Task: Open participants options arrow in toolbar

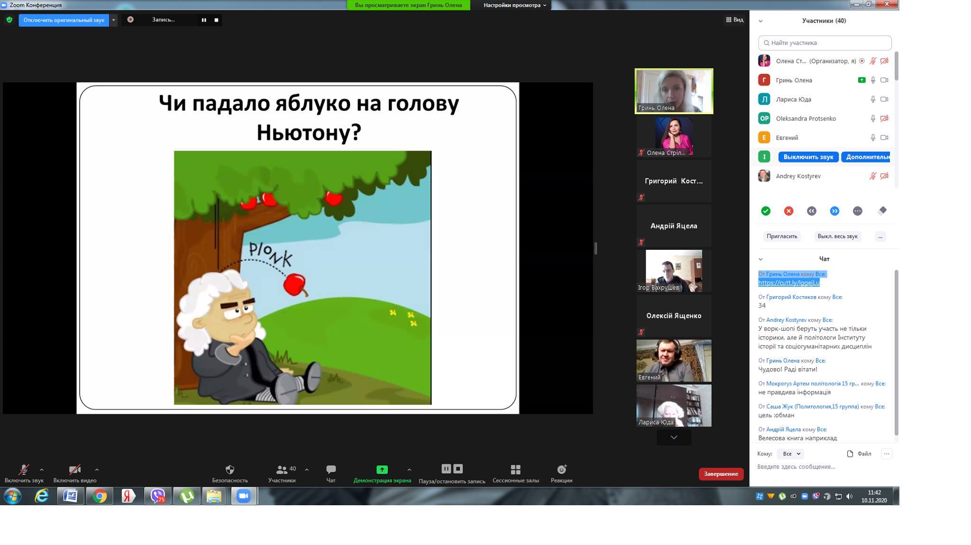Action: tap(307, 470)
